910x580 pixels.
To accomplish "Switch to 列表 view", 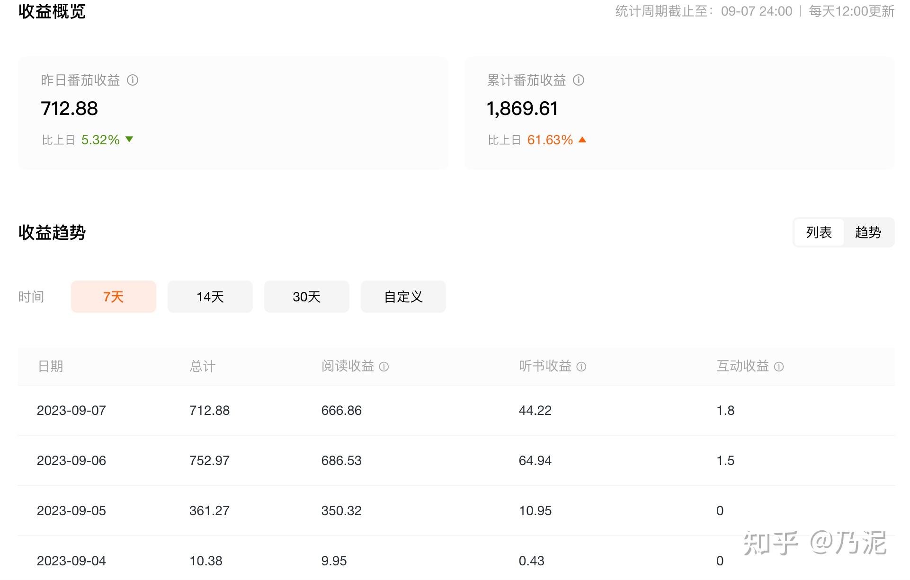I will [x=819, y=232].
